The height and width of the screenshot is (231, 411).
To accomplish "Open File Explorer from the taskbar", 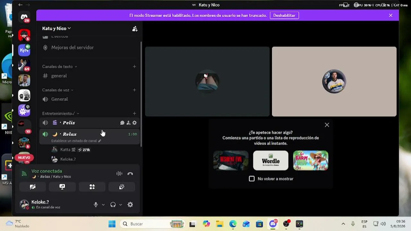I will coord(220,224).
